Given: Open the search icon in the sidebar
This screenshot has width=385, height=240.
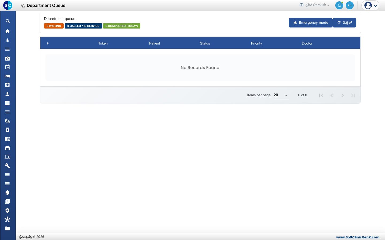Looking at the screenshot, I should point(7,21).
